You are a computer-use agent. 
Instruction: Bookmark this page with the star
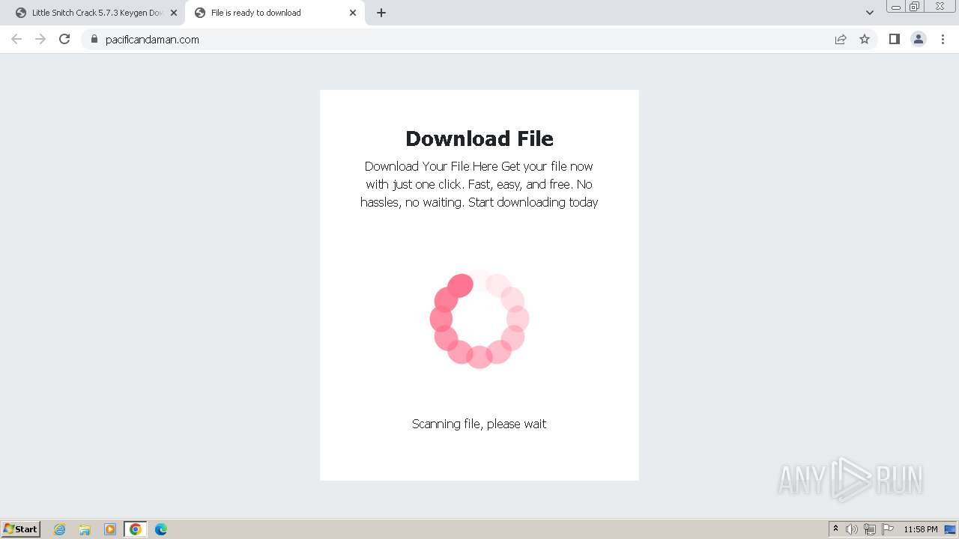tap(865, 40)
